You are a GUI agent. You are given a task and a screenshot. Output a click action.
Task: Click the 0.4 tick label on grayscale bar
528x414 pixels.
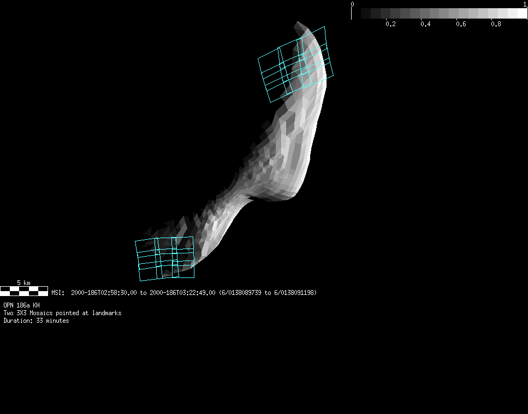pos(425,24)
